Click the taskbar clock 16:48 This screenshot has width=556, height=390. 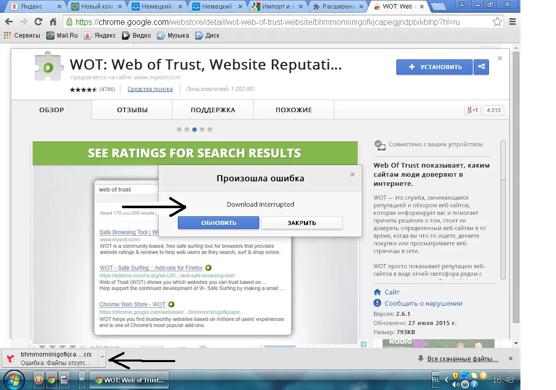click(x=503, y=380)
